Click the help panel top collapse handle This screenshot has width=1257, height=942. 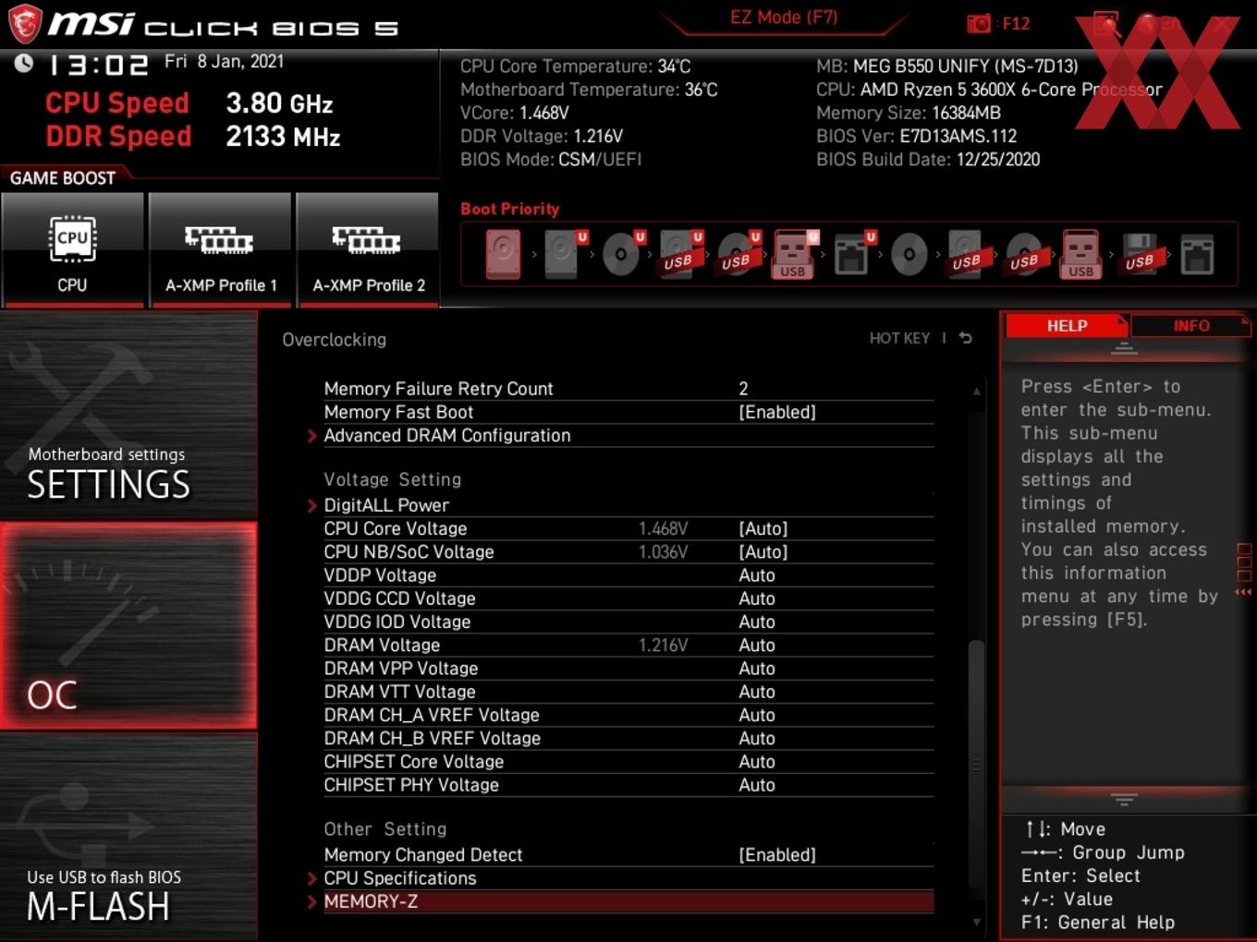(1124, 348)
